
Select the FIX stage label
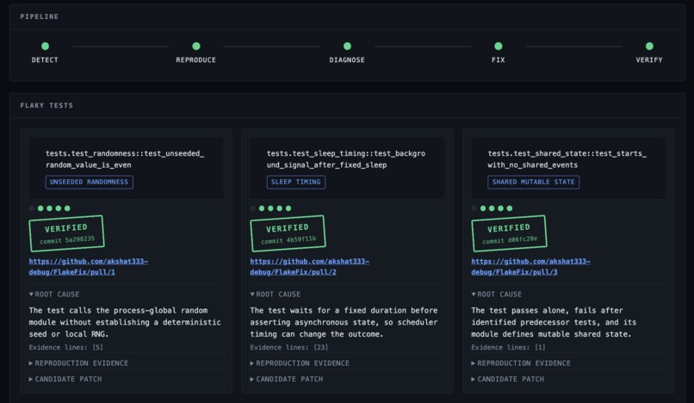[x=498, y=59]
